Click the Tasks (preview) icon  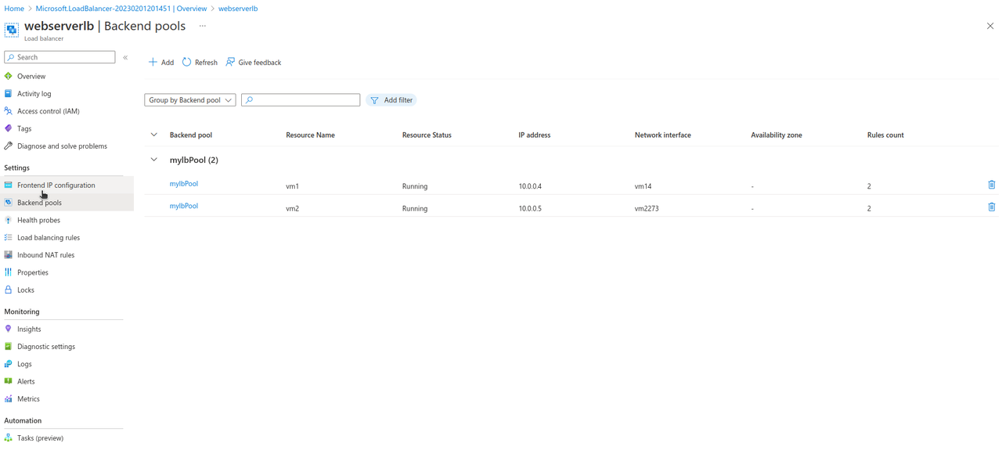click(9, 437)
